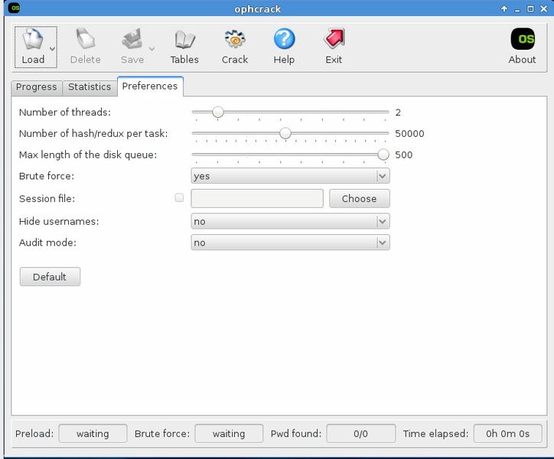Click the ophcrack title bar app icon
This screenshot has height=459, width=554.
tap(14, 8)
